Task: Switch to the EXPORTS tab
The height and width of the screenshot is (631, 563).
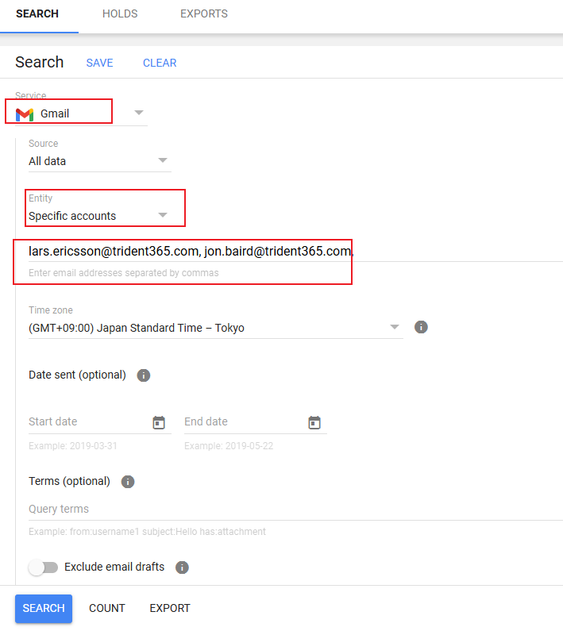Action: 204,14
